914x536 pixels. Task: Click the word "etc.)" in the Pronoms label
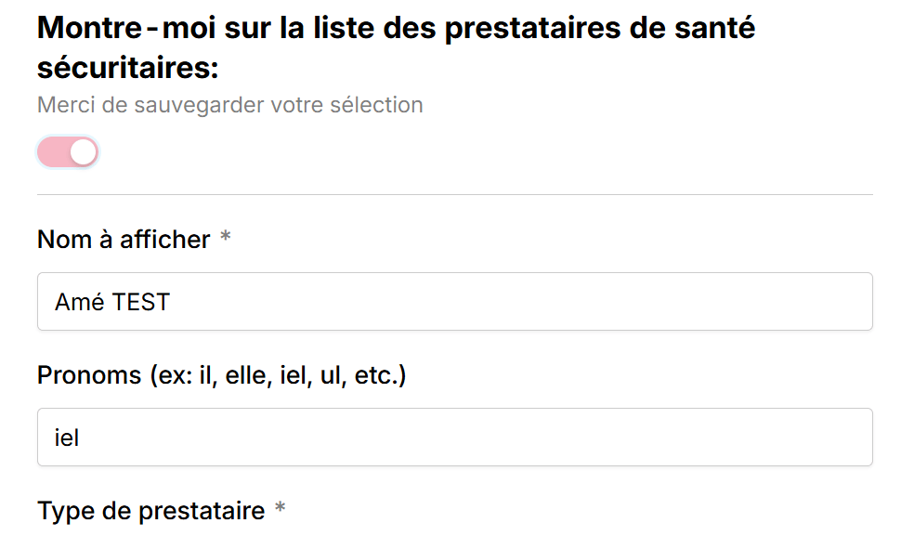(x=380, y=376)
